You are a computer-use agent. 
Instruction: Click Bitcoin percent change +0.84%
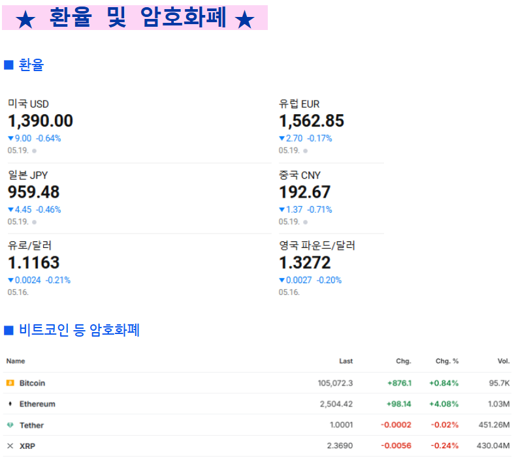(444, 383)
